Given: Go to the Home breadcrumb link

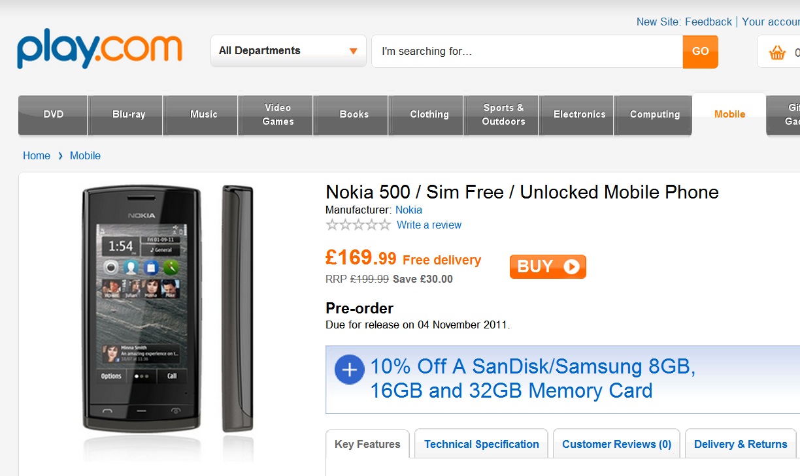Looking at the screenshot, I should click(x=37, y=155).
